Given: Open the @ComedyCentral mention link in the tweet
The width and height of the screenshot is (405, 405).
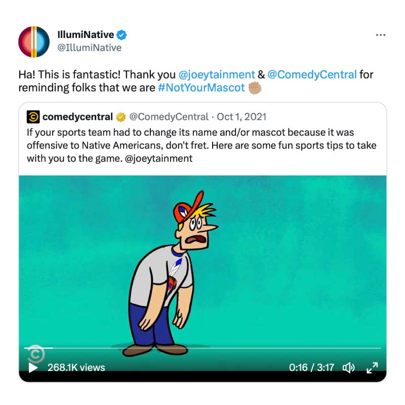Looking at the screenshot, I should [x=312, y=74].
